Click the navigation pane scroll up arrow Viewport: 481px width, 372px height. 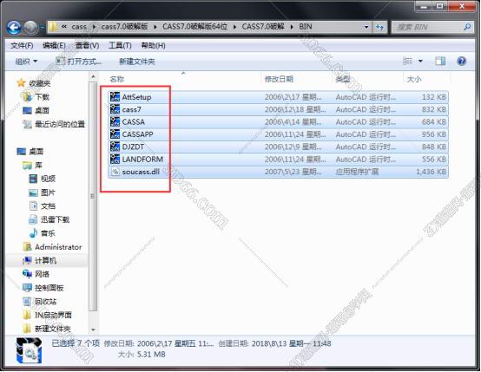click(93, 76)
